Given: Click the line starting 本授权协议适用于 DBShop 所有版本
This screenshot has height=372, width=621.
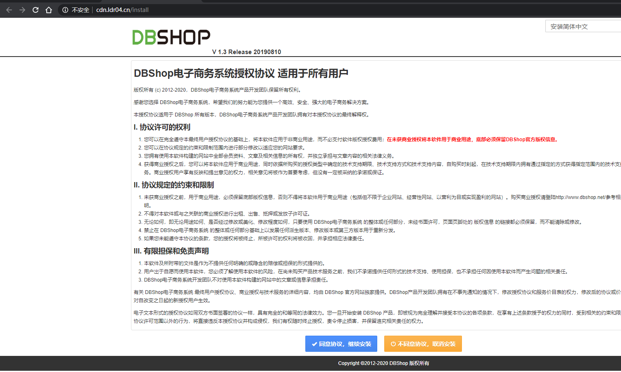Looking at the screenshot, I should pyautogui.click(x=252, y=115).
